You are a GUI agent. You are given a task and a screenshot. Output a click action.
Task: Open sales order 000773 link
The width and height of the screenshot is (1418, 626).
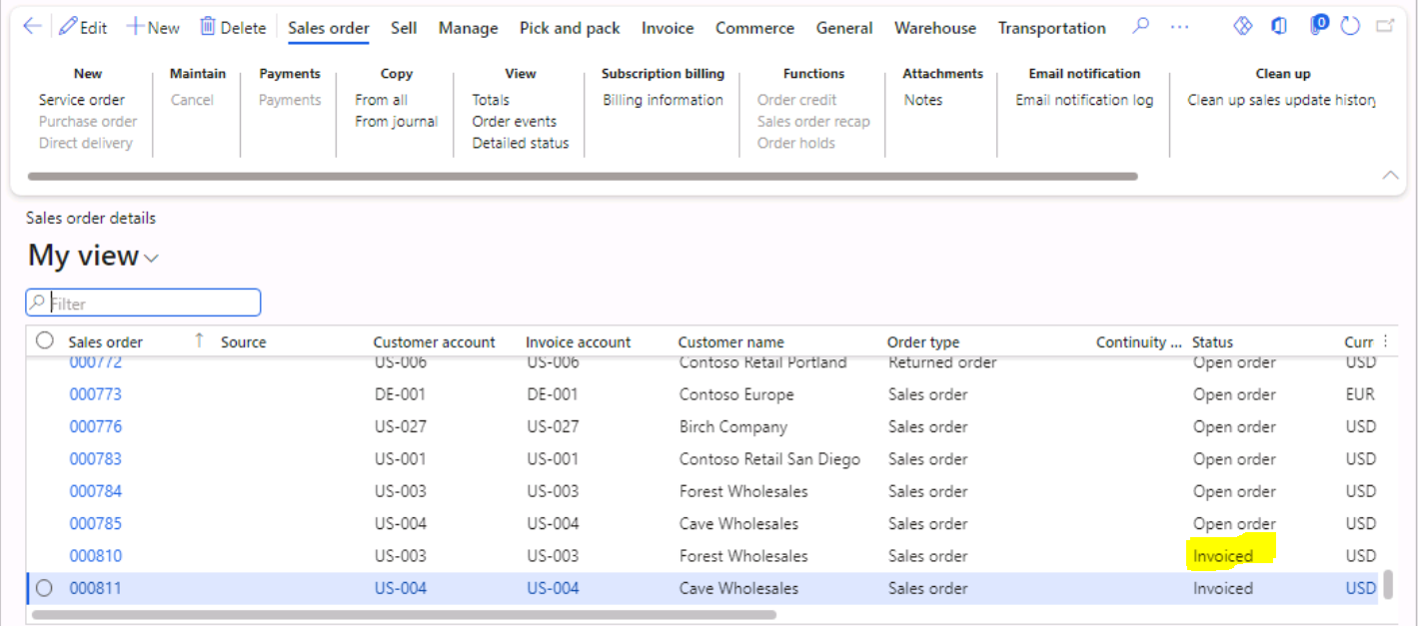[95, 394]
